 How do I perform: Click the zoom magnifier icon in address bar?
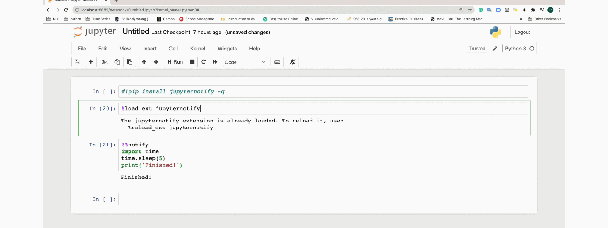pos(461,10)
